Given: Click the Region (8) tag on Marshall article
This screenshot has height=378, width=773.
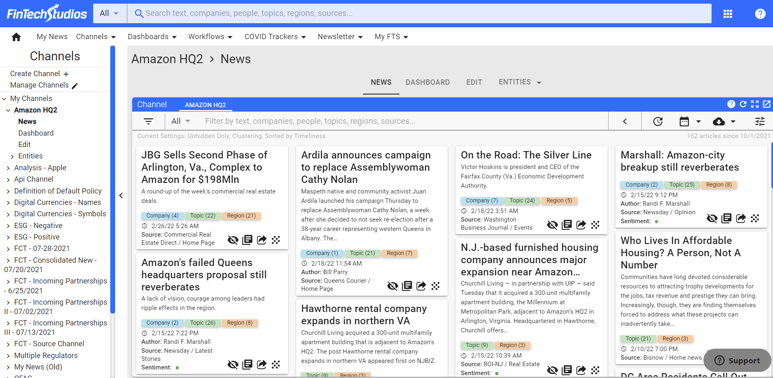Looking at the screenshot, I should point(719,185).
